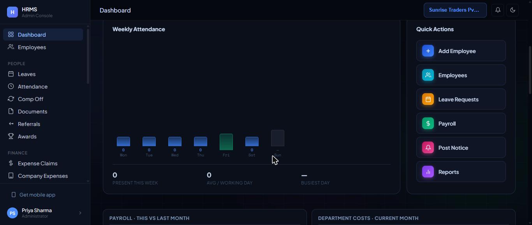Click Add Employee quick action label

click(457, 51)
